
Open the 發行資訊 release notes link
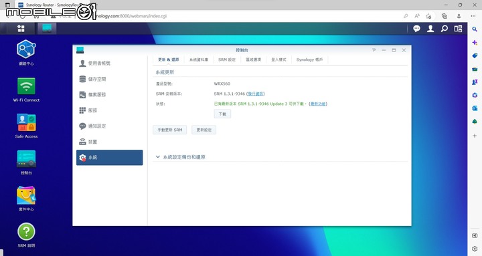[256, 94]
